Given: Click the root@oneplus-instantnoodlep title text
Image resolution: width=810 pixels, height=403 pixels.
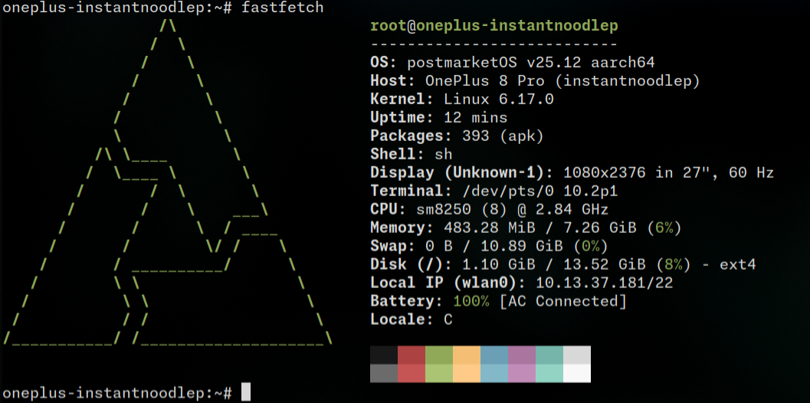Looking at the screenshot, I should point(494,25).
